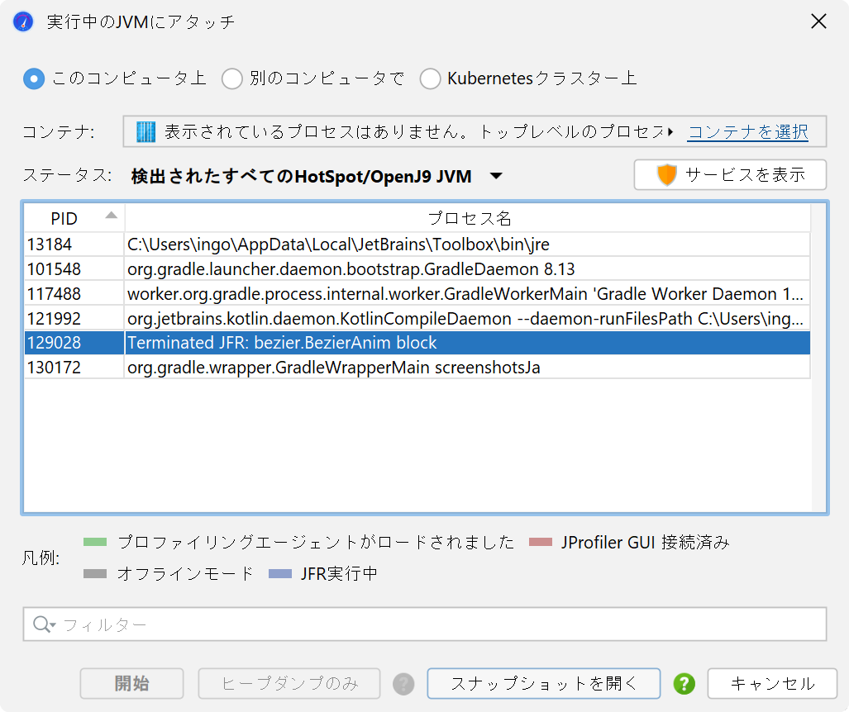Select Kubernetesクラスター上 radio button
This screenshot has width=849, height=712.
click(x=430, y=79)
